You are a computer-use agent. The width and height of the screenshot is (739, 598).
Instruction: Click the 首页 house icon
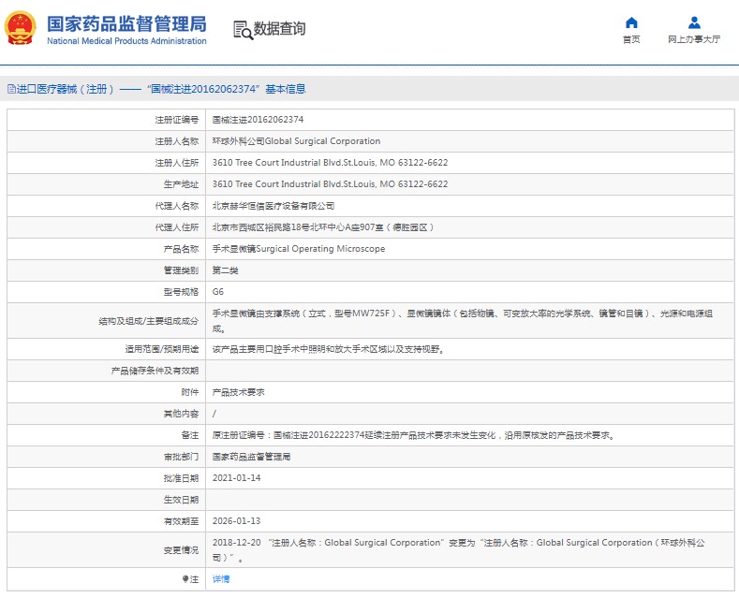coord(631,22)
